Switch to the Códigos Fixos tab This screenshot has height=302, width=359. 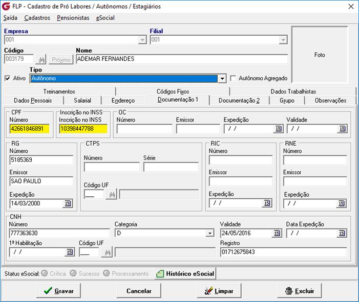[x=173, y=91]
